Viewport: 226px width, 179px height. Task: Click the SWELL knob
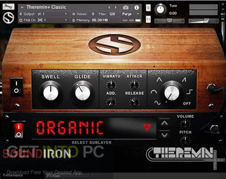click(x=51, y=93)
